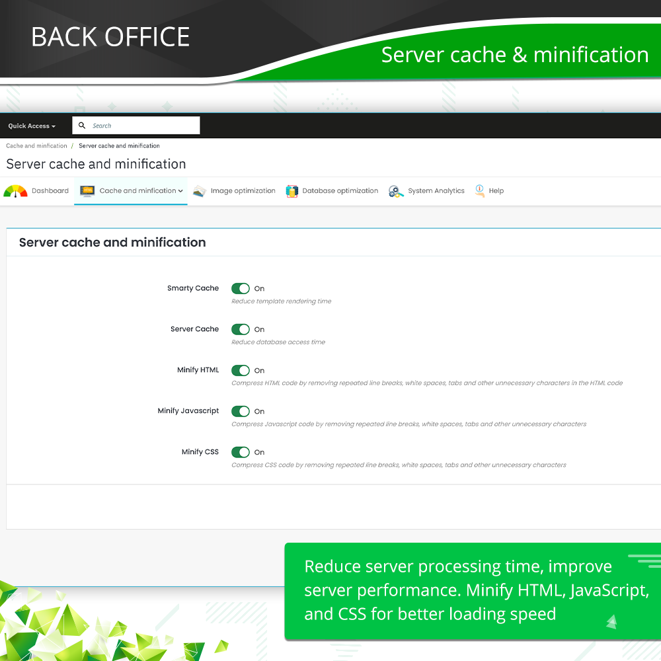661x661 pixels.
Task: Click the Dashboard speedometer gauge icon
Action: (15, 191)
